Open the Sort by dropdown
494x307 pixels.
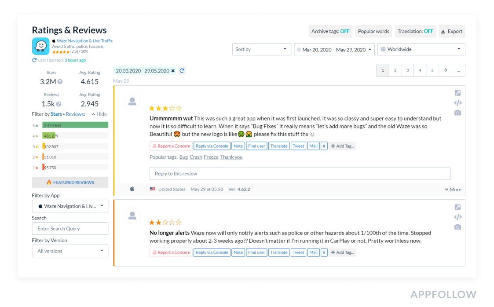(x=261, y=49)
